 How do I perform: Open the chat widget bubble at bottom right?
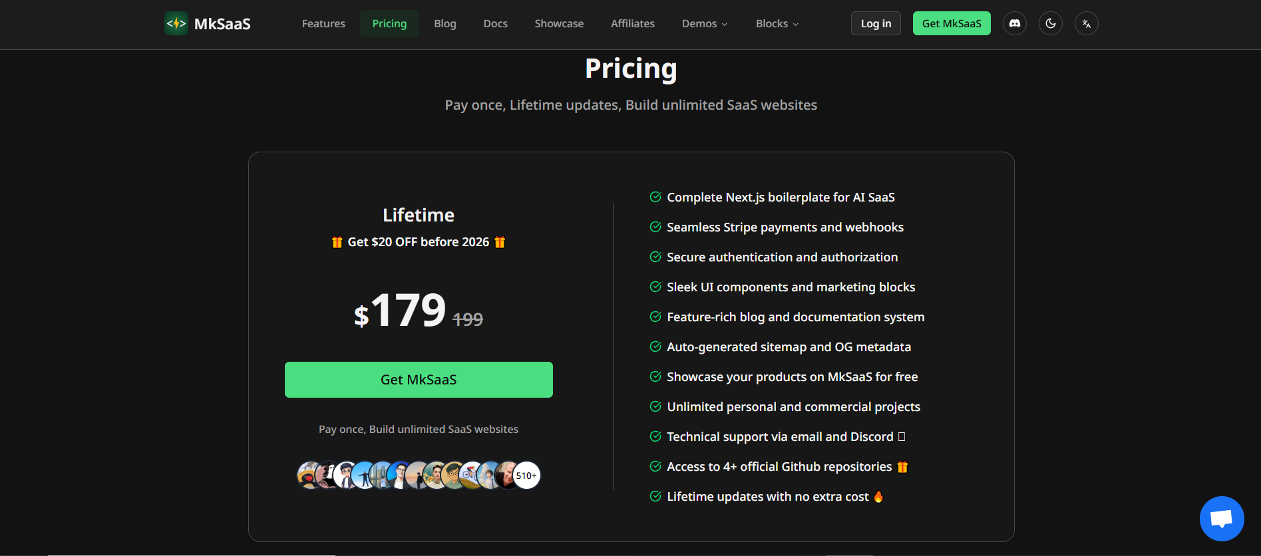(x=1221, y=518)
